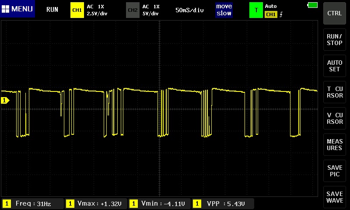The height and width of the screenshot is (210, 350).
Task: Tap the rising edge trigger icon
Action: (281, 14)
